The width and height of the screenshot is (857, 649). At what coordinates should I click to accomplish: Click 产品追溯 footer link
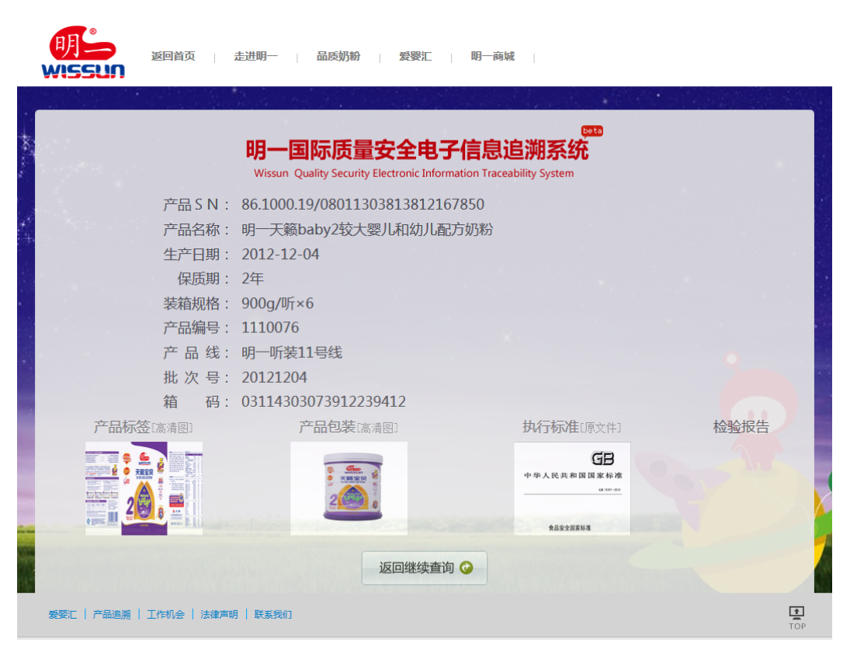pyautogui.click(x=112, y=615)
